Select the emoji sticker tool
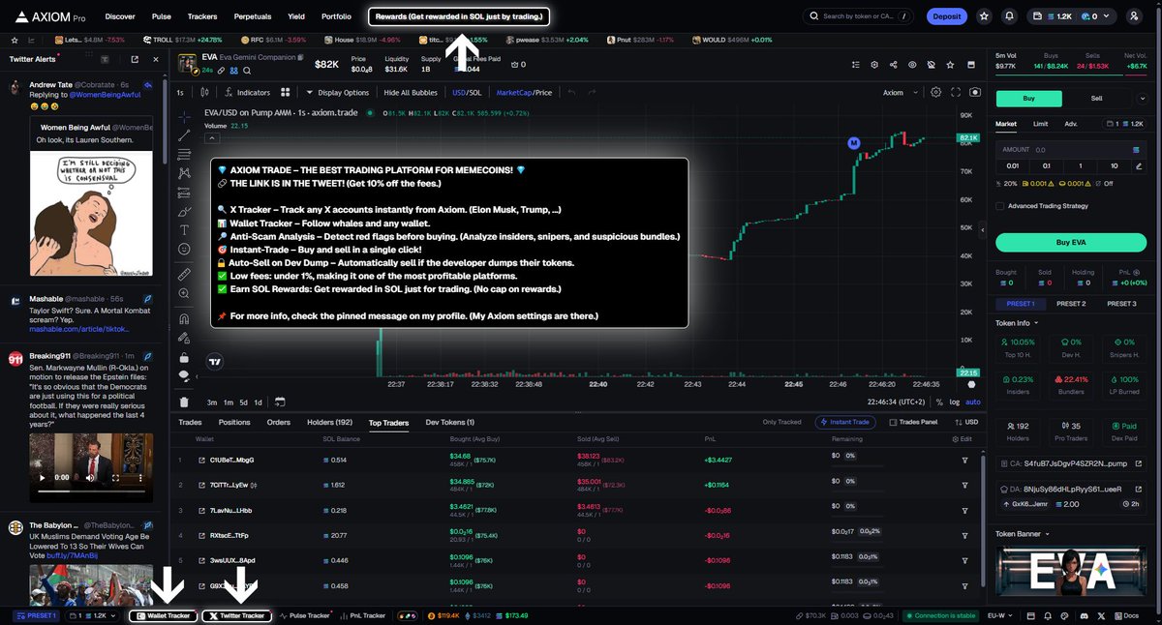 pyautogui.click(x=184, y=250)
